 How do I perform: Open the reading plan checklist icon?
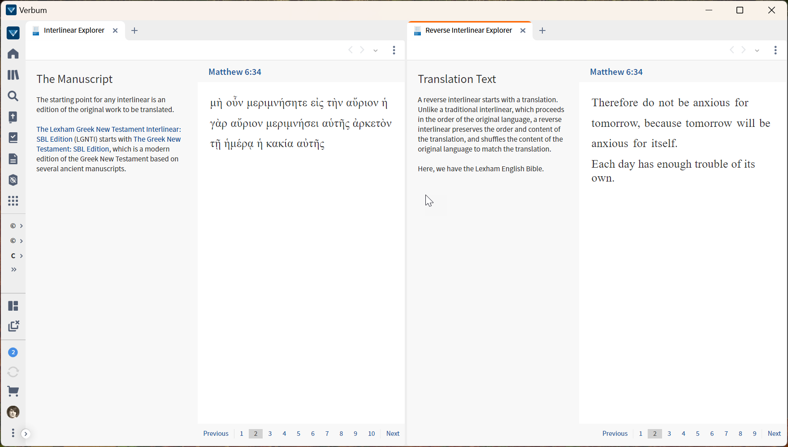point(13,138)
